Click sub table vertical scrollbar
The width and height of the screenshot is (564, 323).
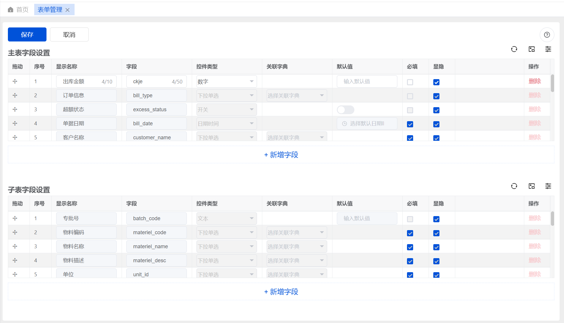tap(552, 219)
